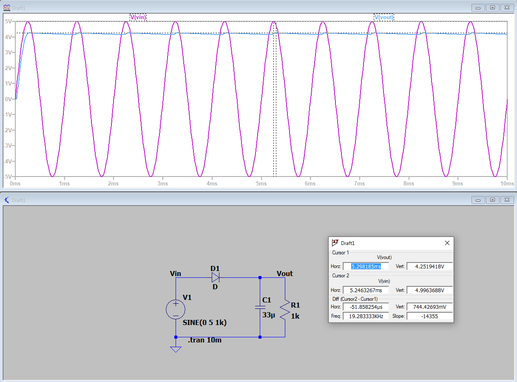Click the .tran 10m simulation directive

point(205,340)
